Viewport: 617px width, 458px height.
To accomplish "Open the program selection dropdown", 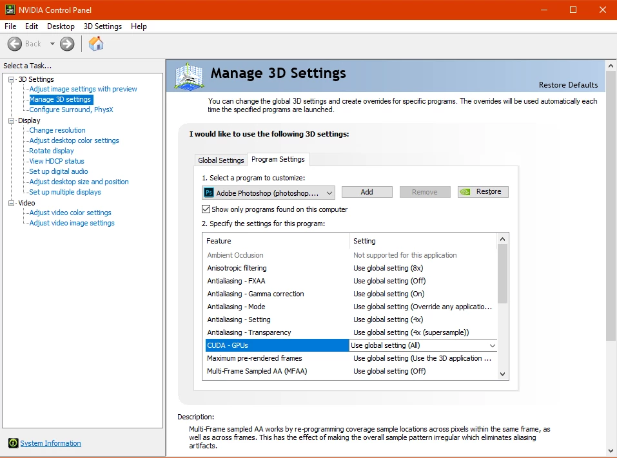I will click(x=269, y=193).
